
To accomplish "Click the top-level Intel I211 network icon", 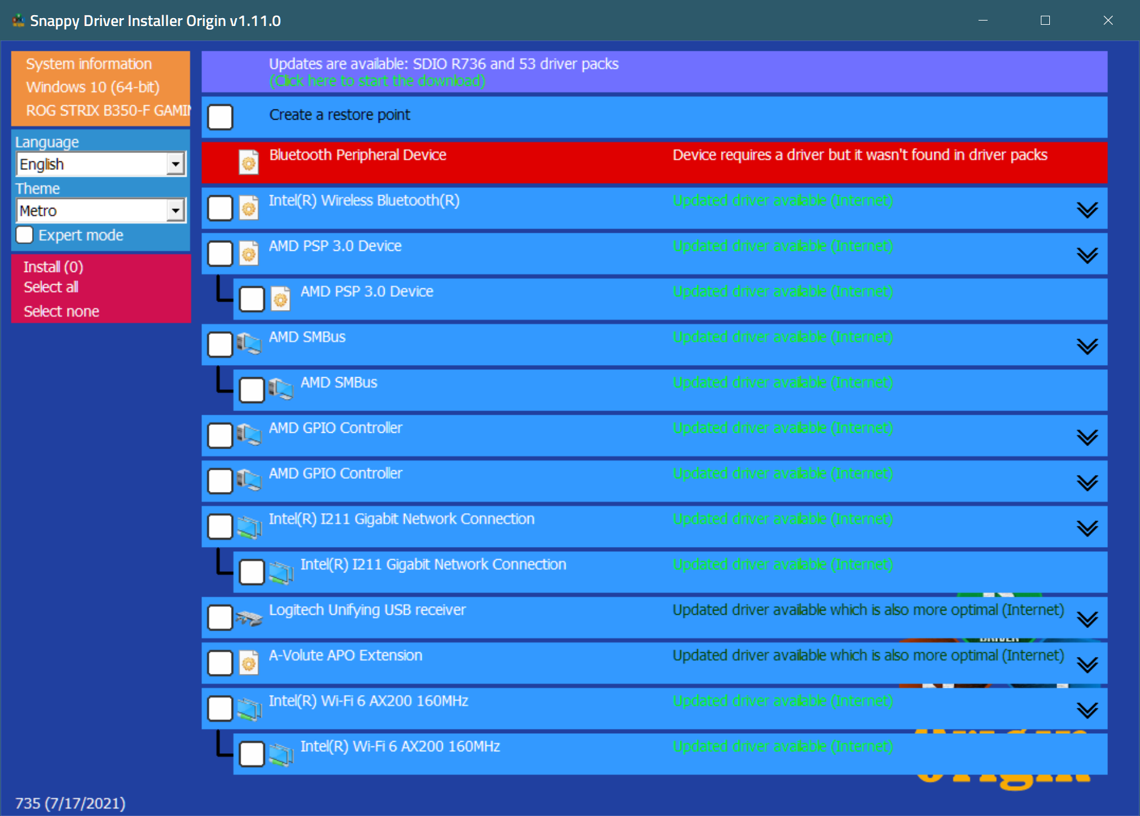I will click(x=249, y=526).
